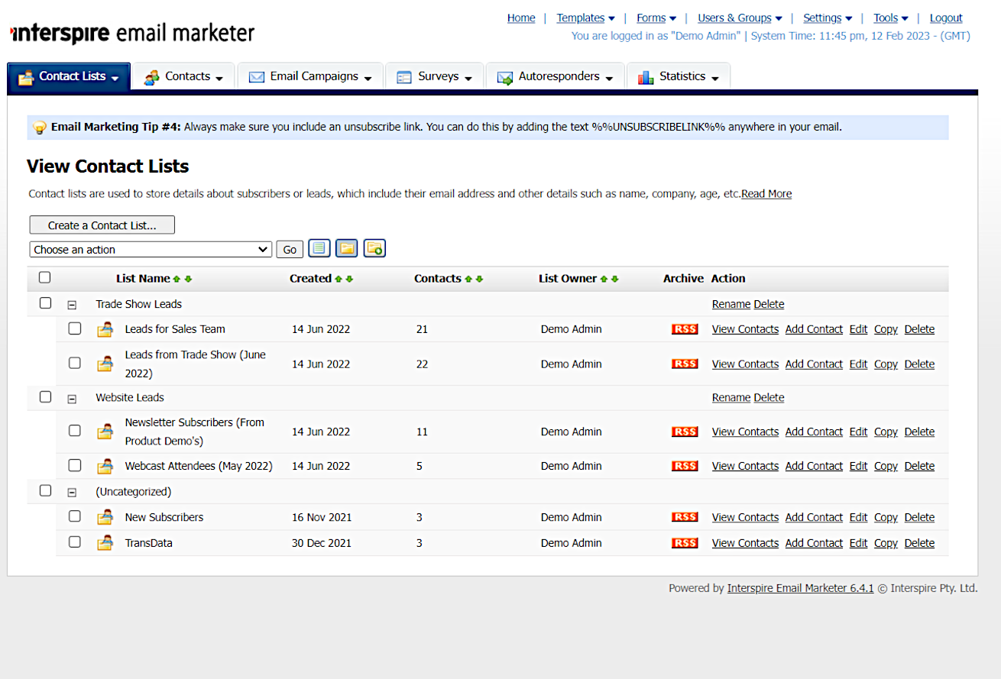Image resolution: width=1001 pixels, height=679 pixels.
Task: Click the Newsletter Subscribers list icon
Action: point(105,432)
